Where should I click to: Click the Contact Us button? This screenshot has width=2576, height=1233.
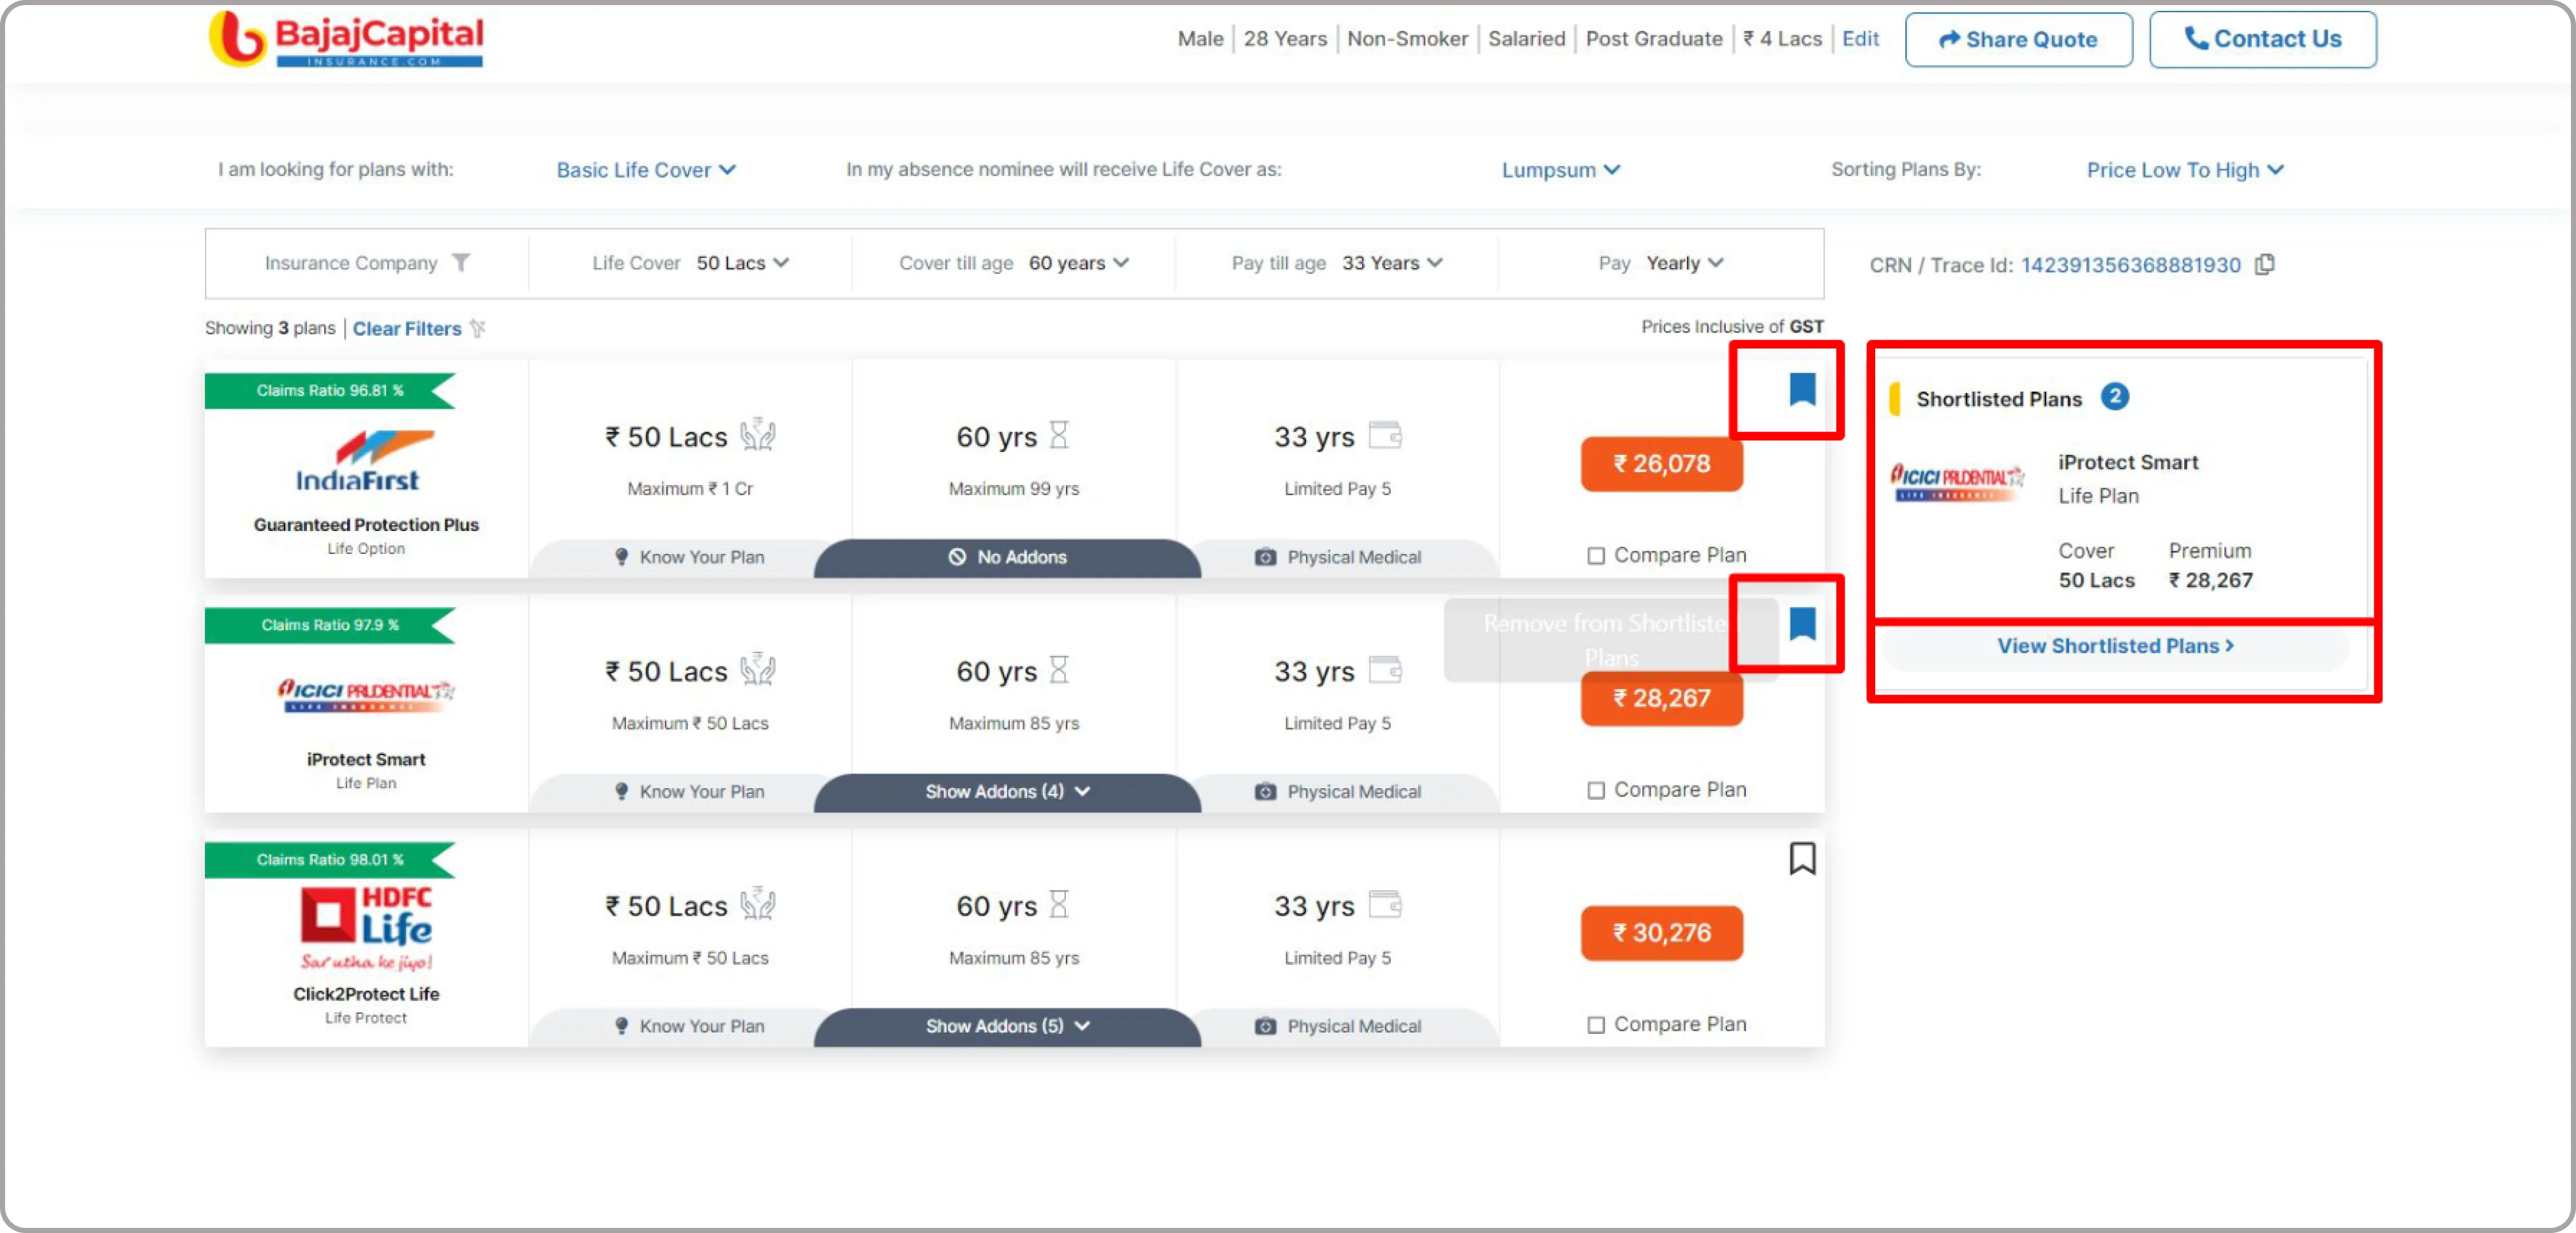2262,39
